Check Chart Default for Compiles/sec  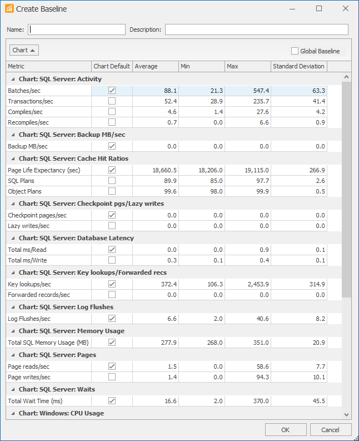112,112
